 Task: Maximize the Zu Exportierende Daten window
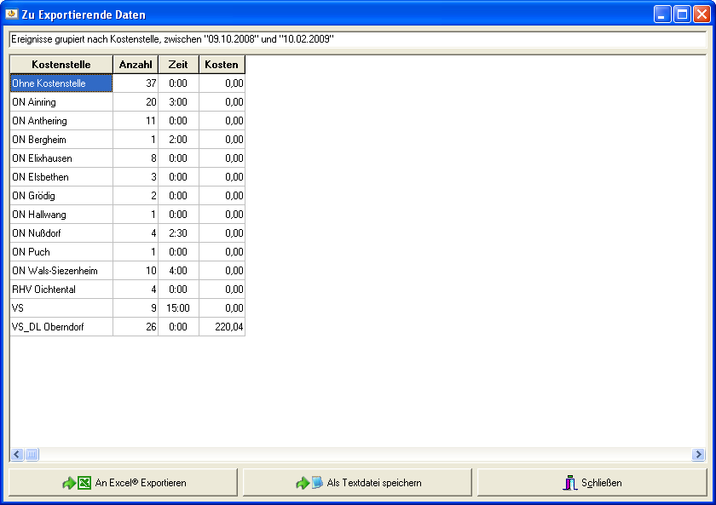pyautogui.click(x=682, y=14)
